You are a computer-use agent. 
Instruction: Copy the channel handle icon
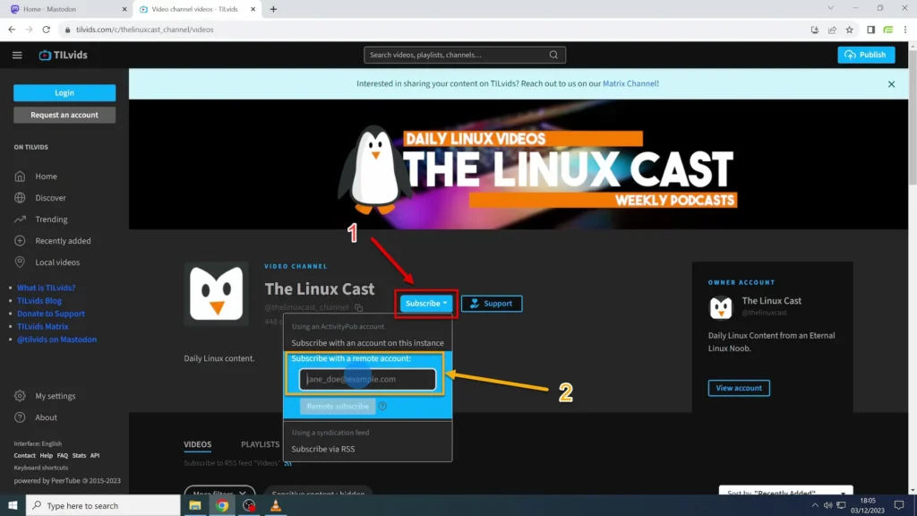[358, 308]
